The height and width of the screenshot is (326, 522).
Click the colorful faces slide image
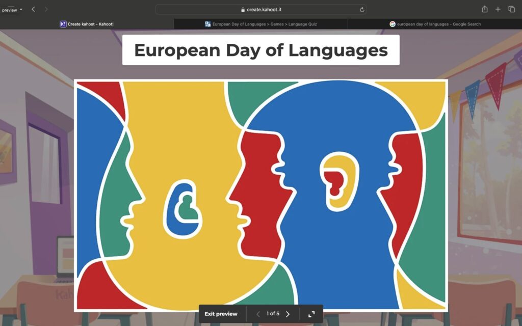tap(260, 195)
